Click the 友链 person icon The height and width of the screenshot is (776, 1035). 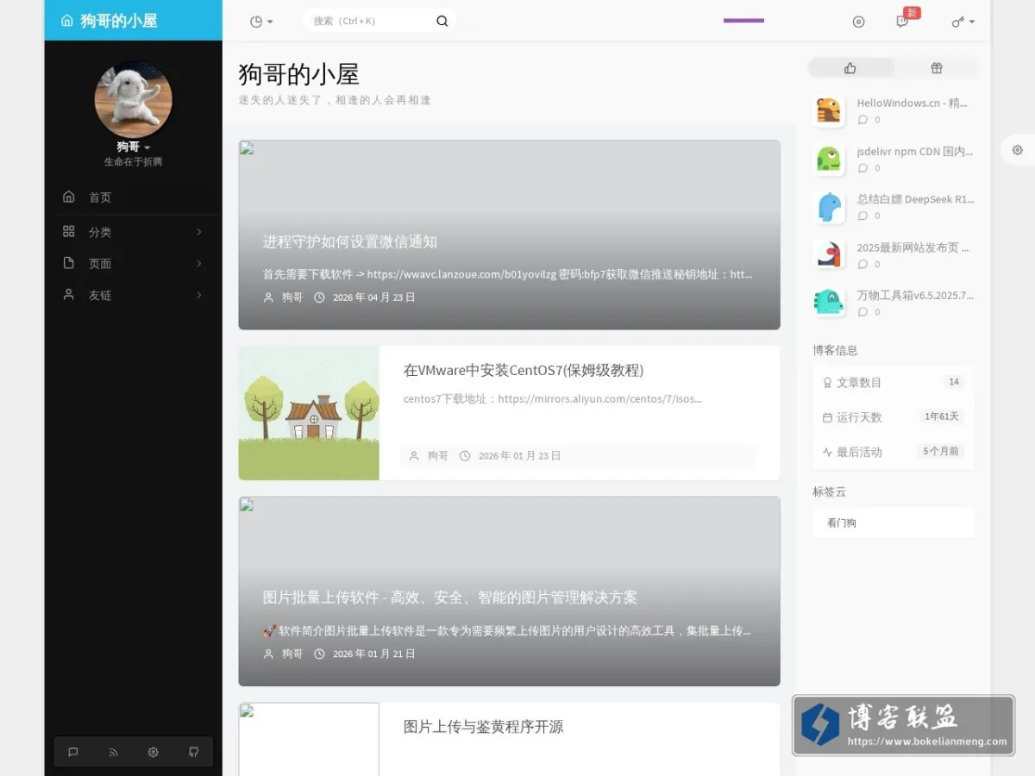point(69,294)
